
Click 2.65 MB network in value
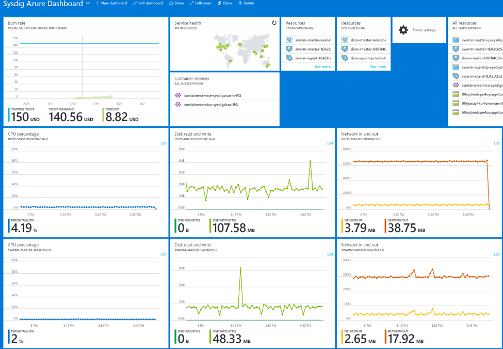[x=360, y=339]
